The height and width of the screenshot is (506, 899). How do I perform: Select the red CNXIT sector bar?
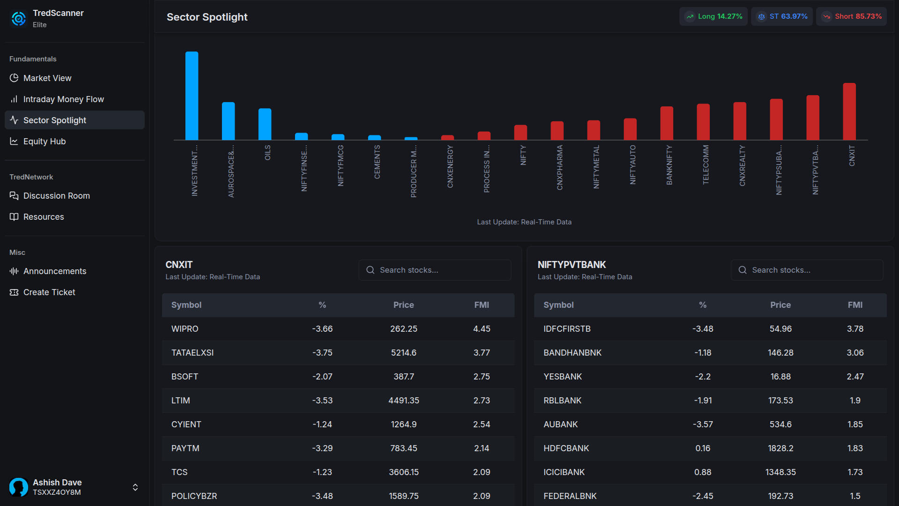tap(849, 112)
